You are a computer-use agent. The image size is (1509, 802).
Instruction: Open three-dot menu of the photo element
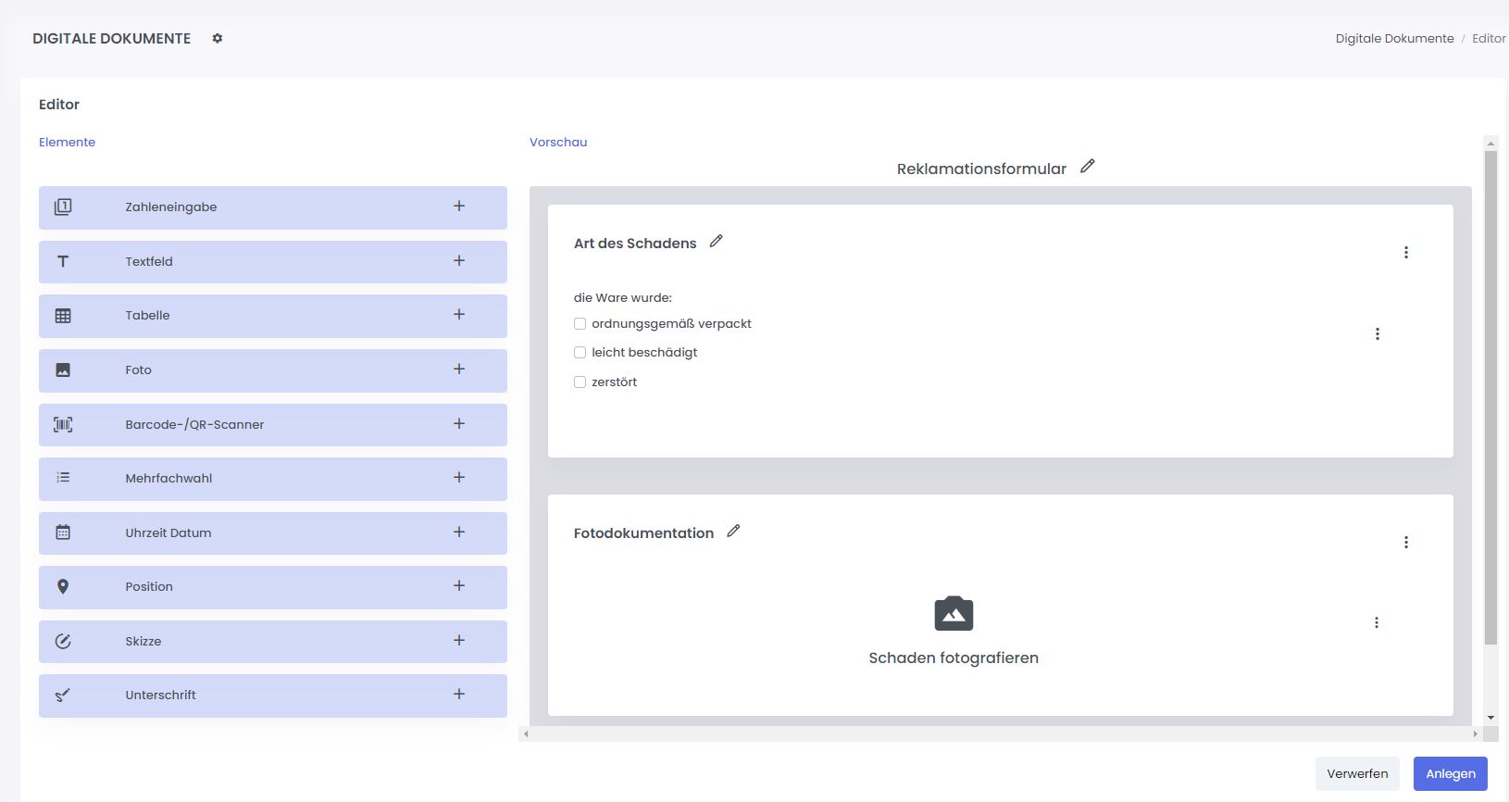tap(1377, 623)
